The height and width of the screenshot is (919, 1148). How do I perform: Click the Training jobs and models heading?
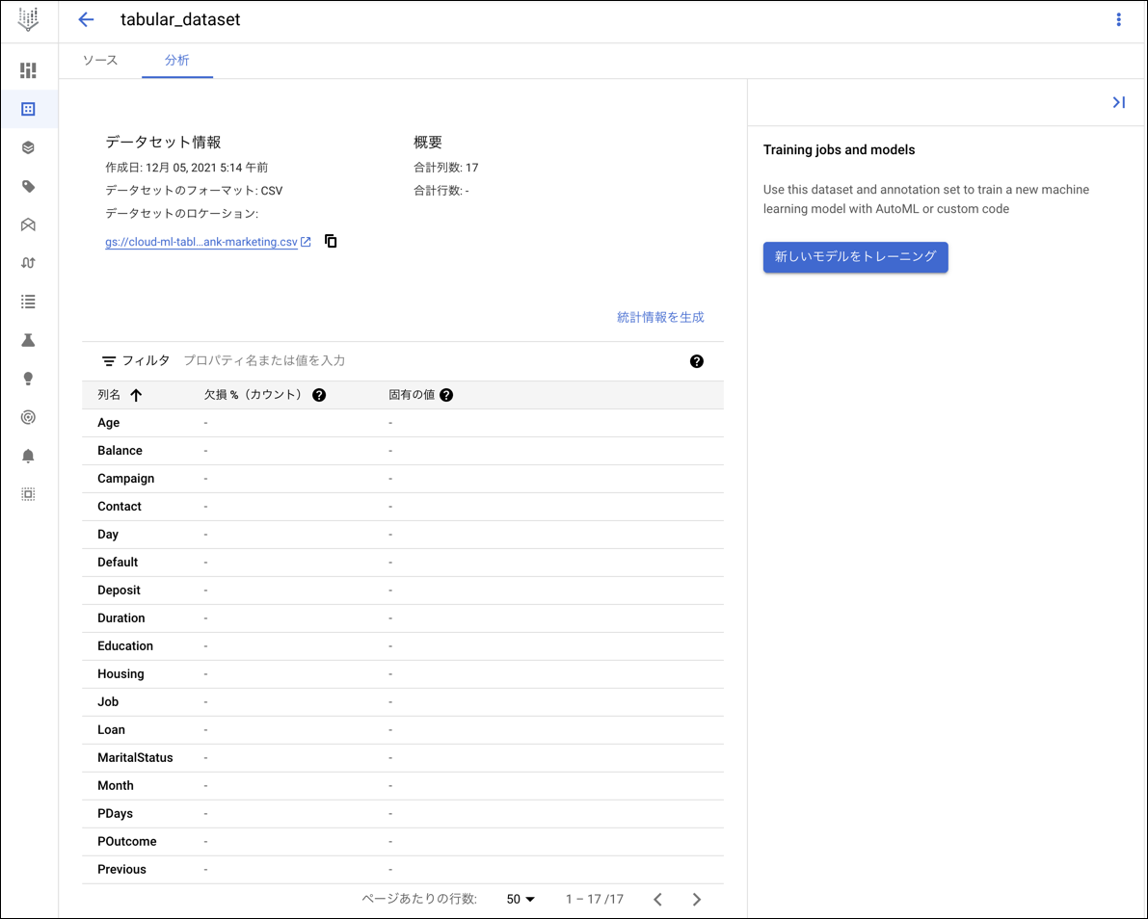click(839, 150)
